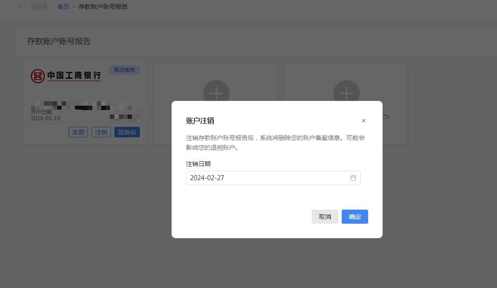
Task: Click the plus icon in the rightmost card
Action: (346, 93)
